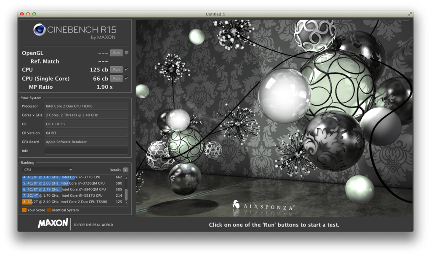Click the window fullscreen arrows icon

[410, 14]
